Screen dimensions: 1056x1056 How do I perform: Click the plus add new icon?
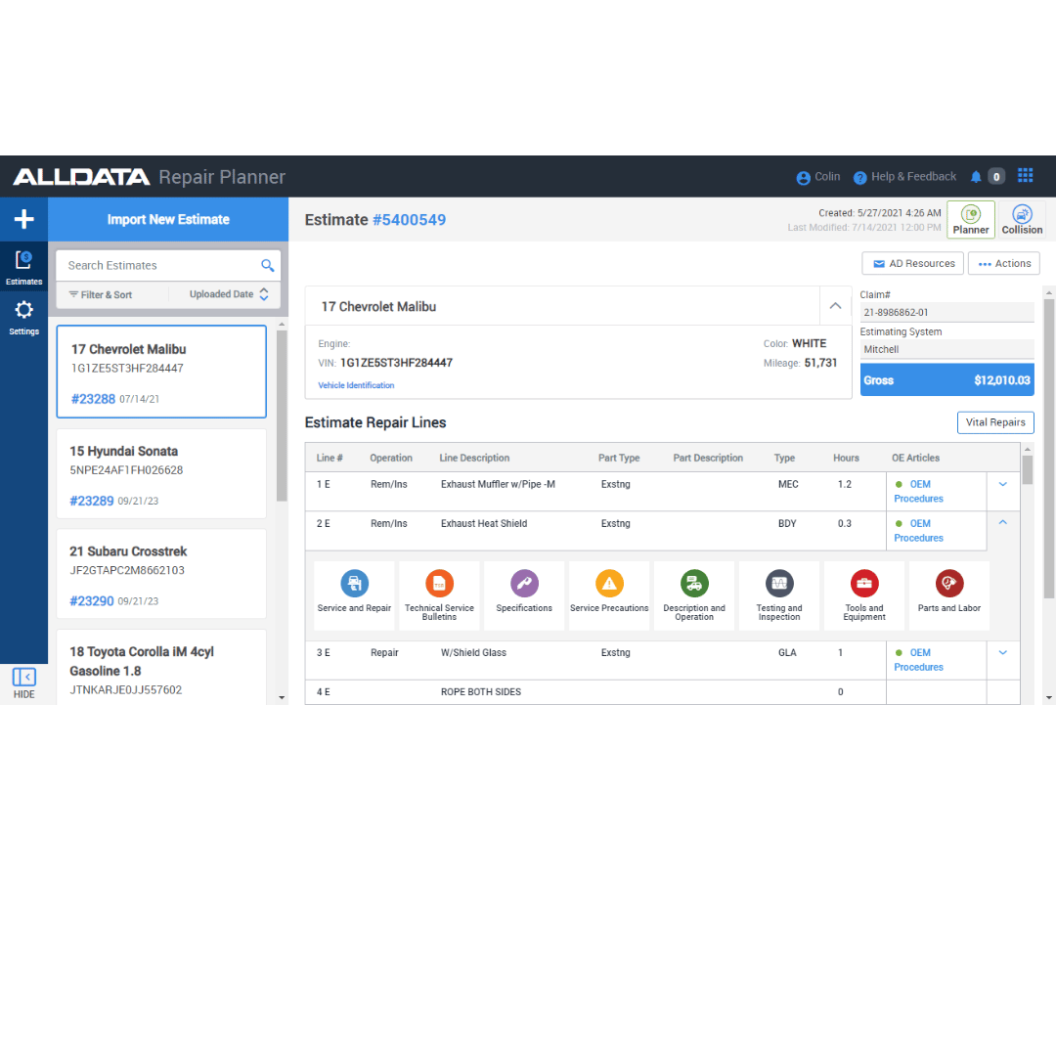pos(23,219)
